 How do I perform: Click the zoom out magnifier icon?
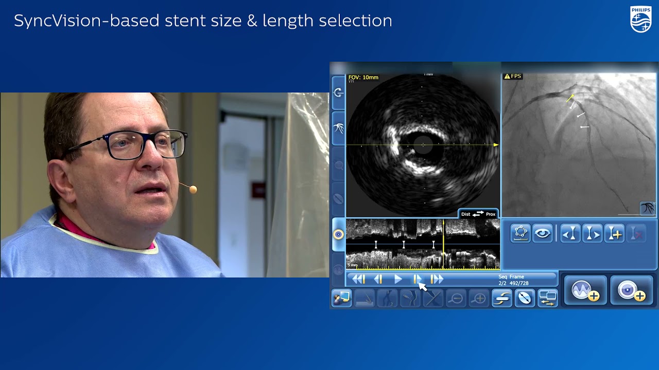click(456, 298)
